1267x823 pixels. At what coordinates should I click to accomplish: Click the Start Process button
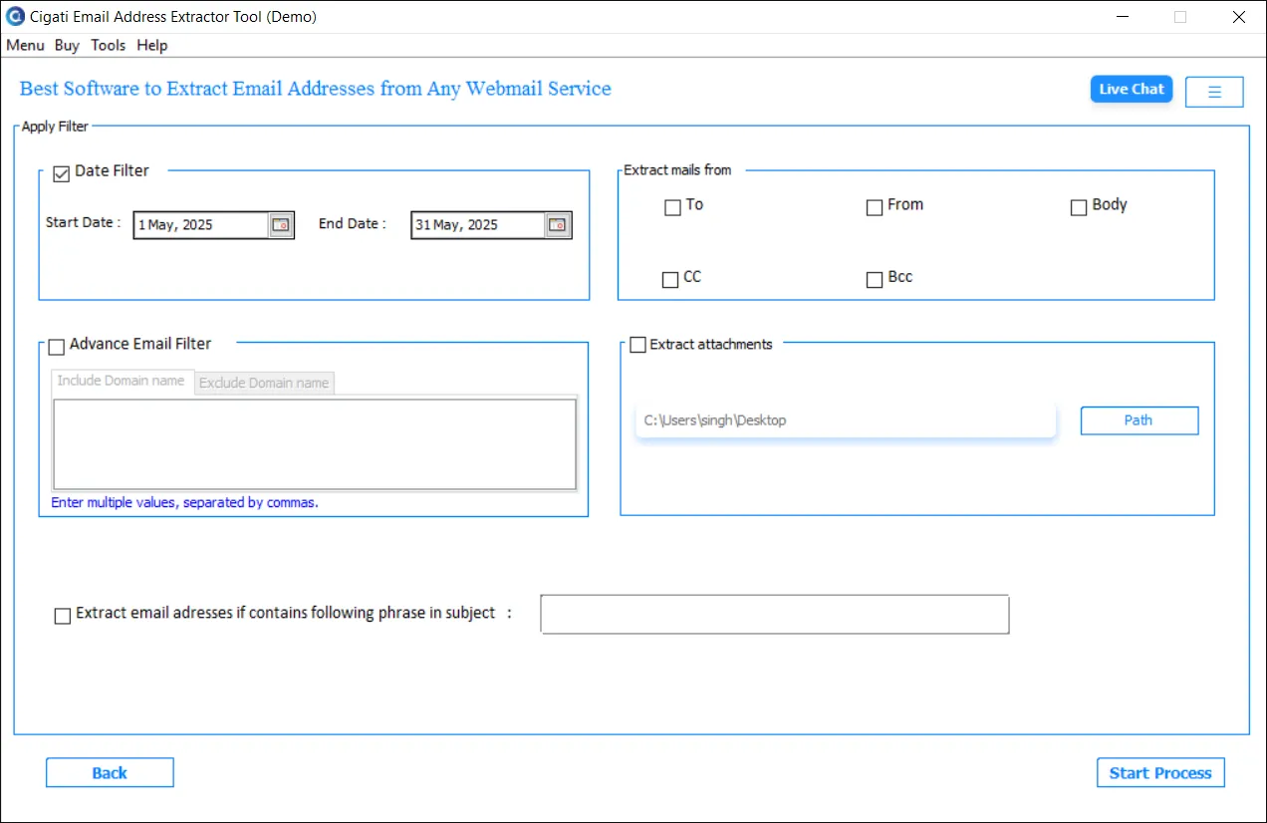(x=1160, y=773)
